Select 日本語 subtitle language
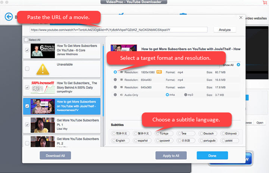 pyautogui.click(x=186, y=140)
